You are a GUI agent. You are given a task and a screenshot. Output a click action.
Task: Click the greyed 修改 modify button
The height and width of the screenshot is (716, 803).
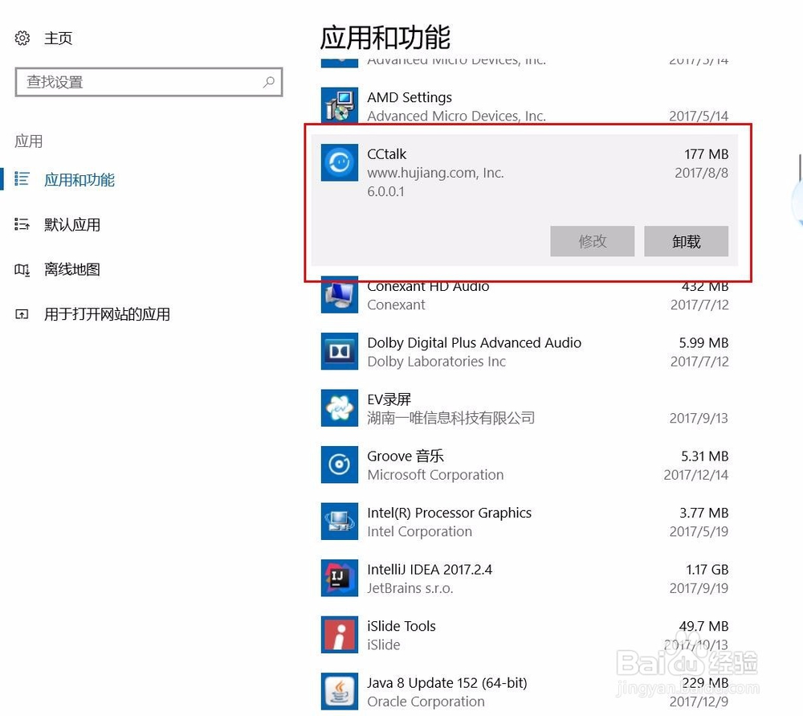[x=593, y=241]
